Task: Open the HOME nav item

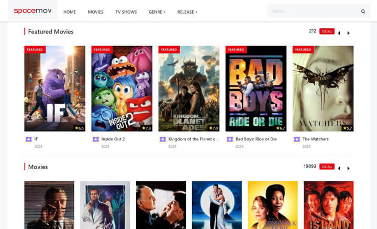Action: [x=70, y=12]
